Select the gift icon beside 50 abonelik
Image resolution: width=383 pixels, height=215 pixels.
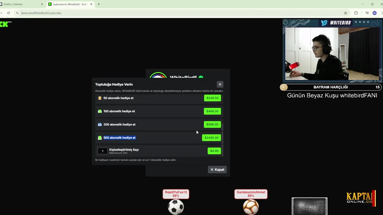100,98
